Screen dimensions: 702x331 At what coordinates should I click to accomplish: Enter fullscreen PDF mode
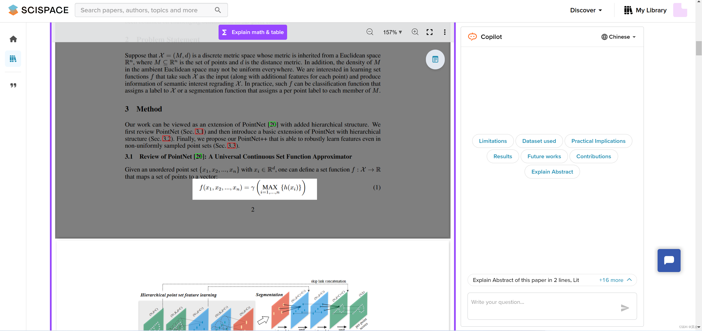[x=429, y=32]
